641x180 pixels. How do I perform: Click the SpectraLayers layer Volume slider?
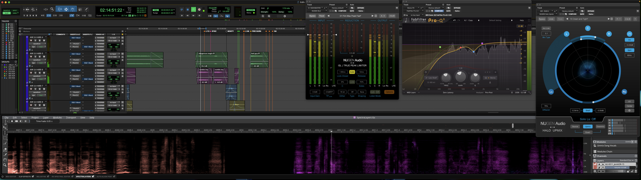pyautogui.click(x=620, y=167)
